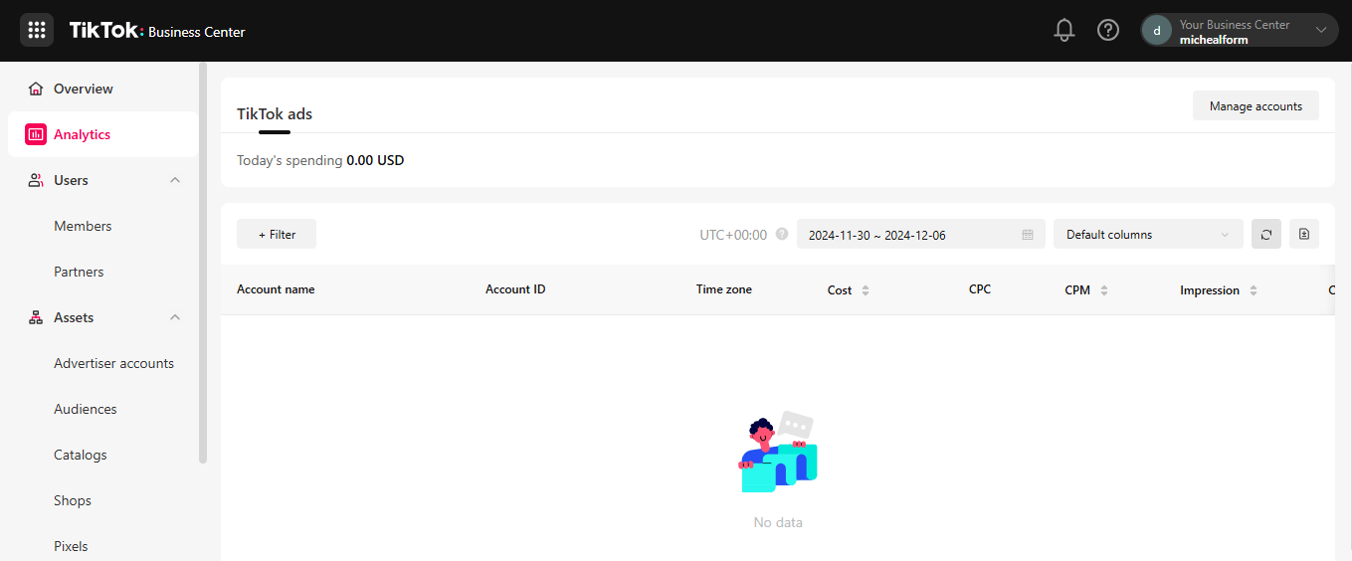Open Shops in the sidebar

[73, 500]
